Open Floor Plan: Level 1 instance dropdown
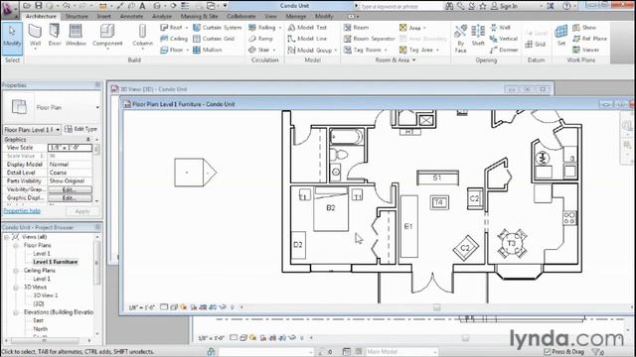This screenshot has height=357, width=636. [x=58, y=130]
